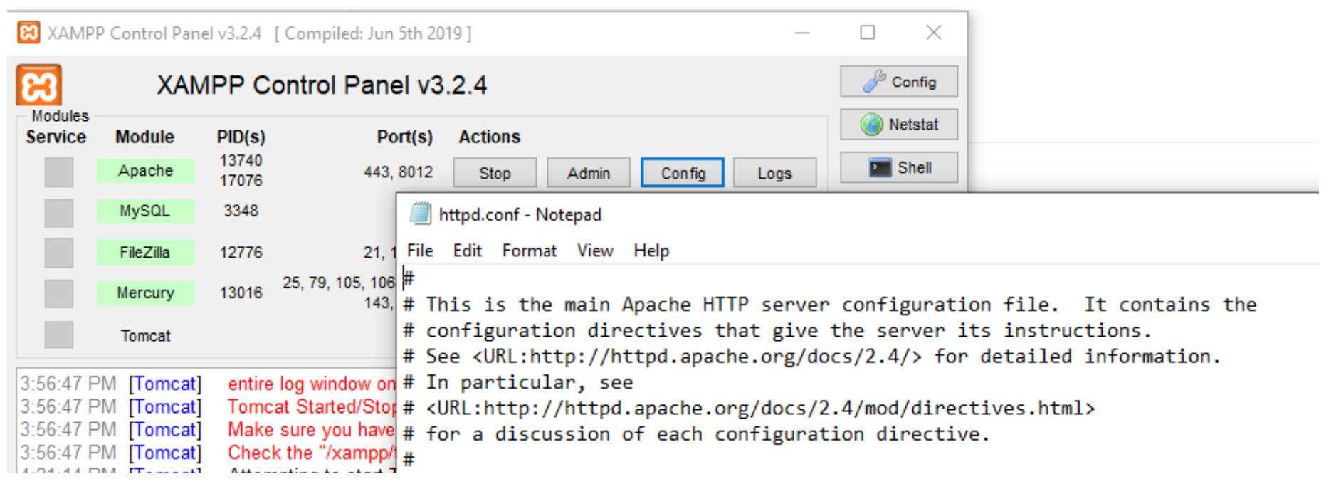This screenshot has width=1336, height=484.
Task: Open Config via the wrench icon
Action: [898, 81]
